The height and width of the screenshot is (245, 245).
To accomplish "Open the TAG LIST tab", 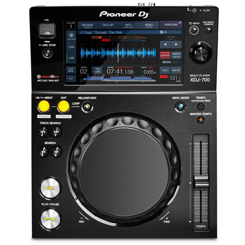I will 108,25.
